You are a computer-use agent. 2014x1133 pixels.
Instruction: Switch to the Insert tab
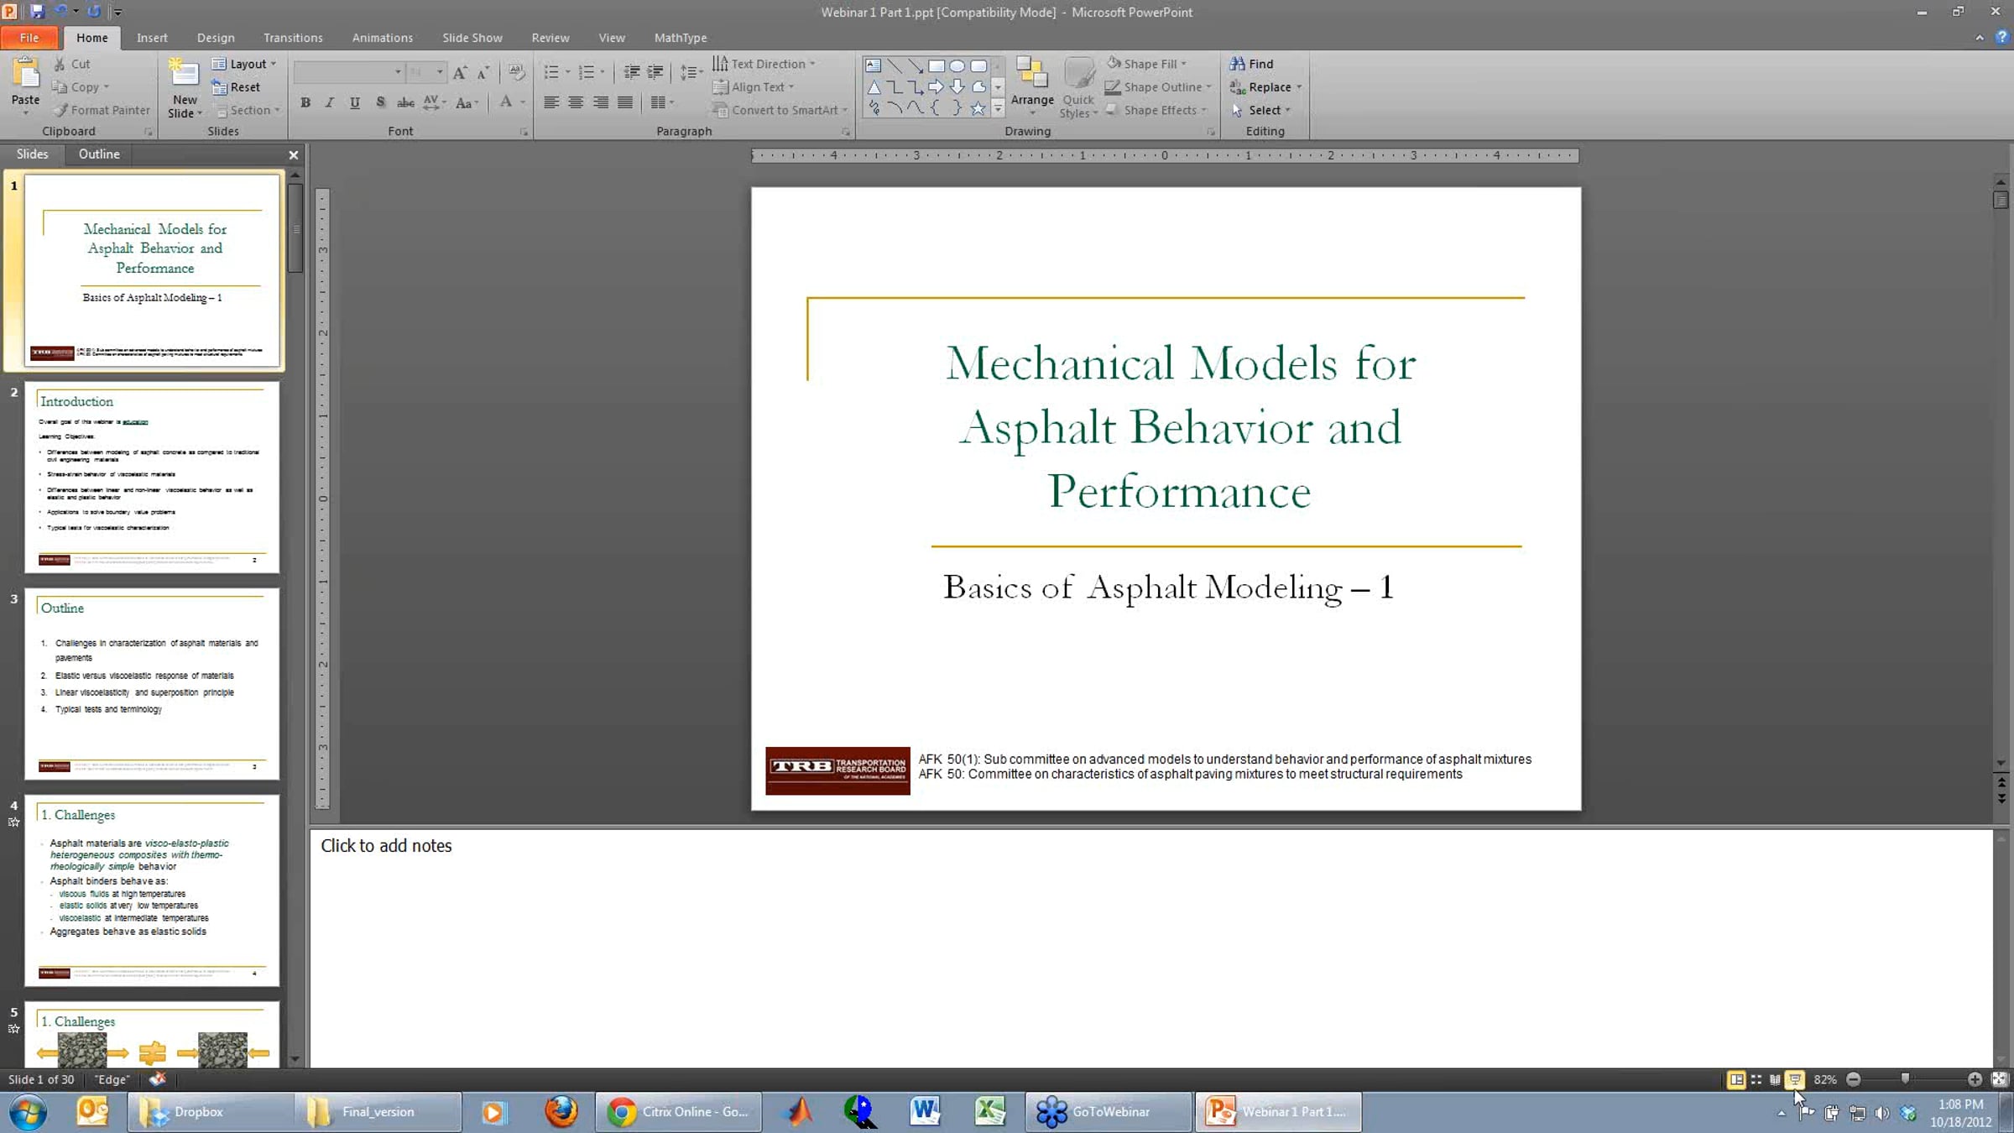[x=152, y=38]
